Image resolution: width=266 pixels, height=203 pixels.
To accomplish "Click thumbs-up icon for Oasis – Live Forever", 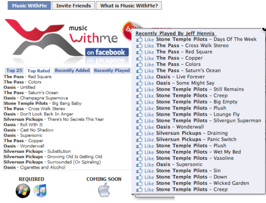I will click(x=139, y=77).
